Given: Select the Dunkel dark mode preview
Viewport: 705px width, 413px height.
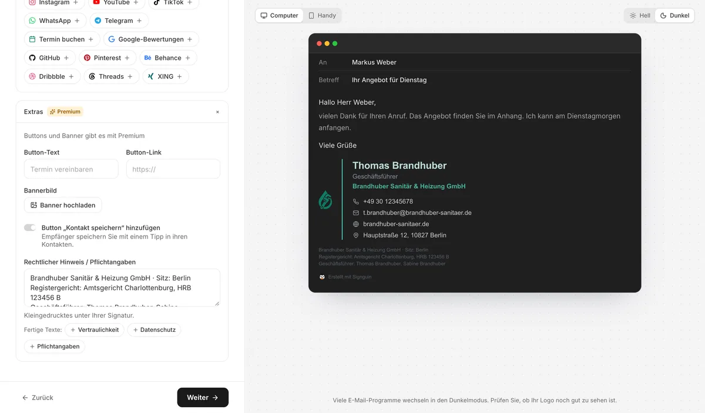Looking at the screenshot, I should (674, 15).
